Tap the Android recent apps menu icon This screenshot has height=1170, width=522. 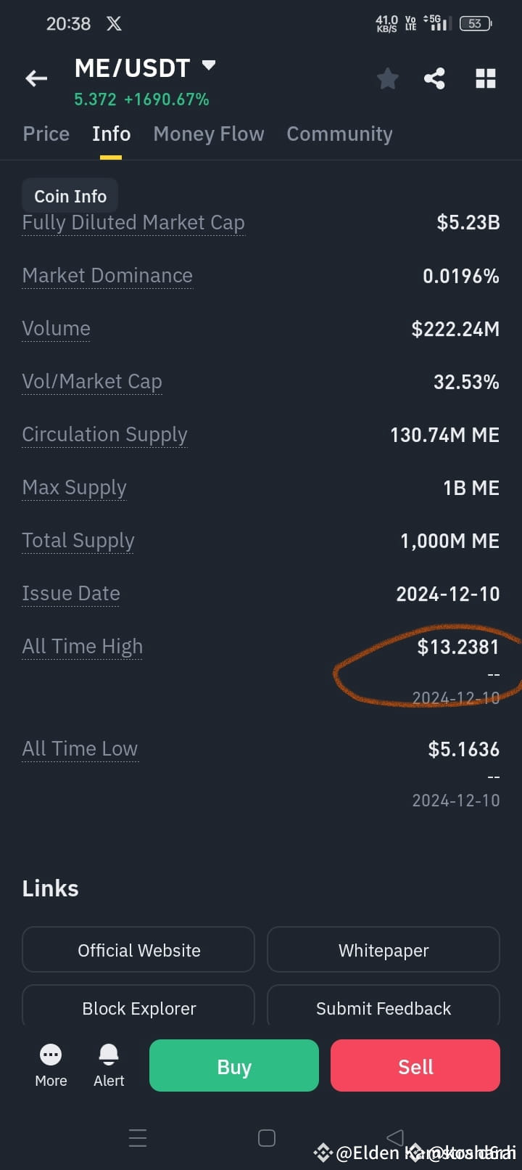[138, 1138]
